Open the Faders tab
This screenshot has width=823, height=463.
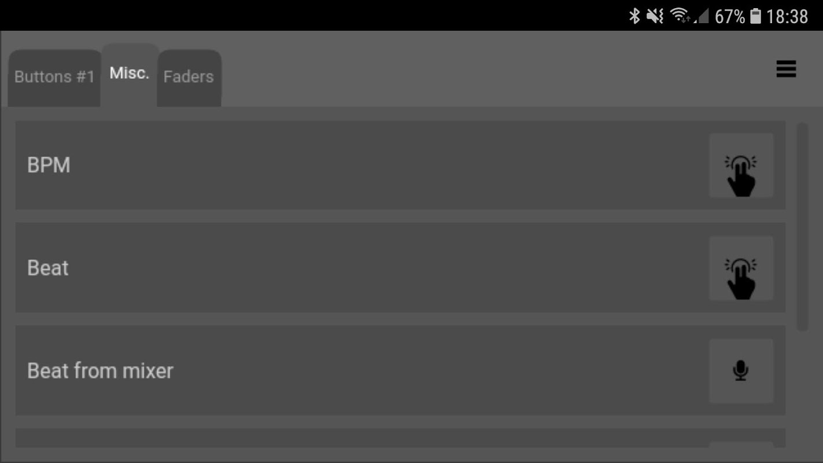point(189,78)
